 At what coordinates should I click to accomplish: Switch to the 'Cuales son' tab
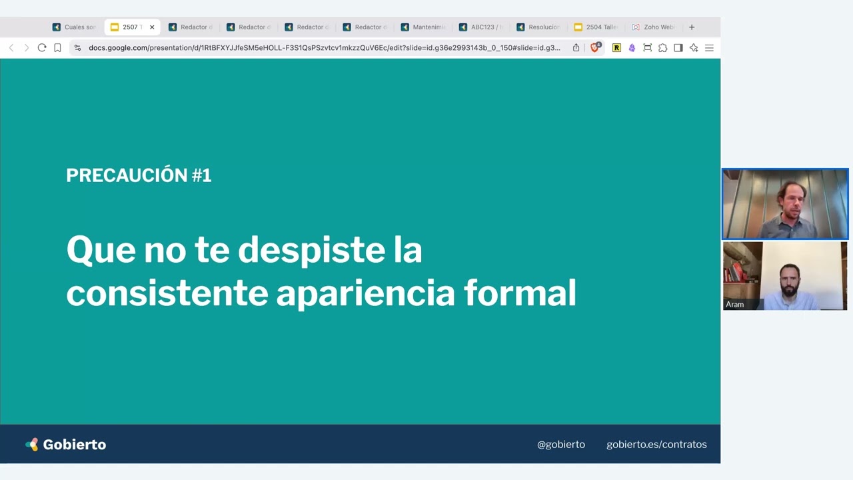[x=75, y=27]
